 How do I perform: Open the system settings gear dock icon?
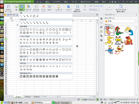click(x=2, y=53)
